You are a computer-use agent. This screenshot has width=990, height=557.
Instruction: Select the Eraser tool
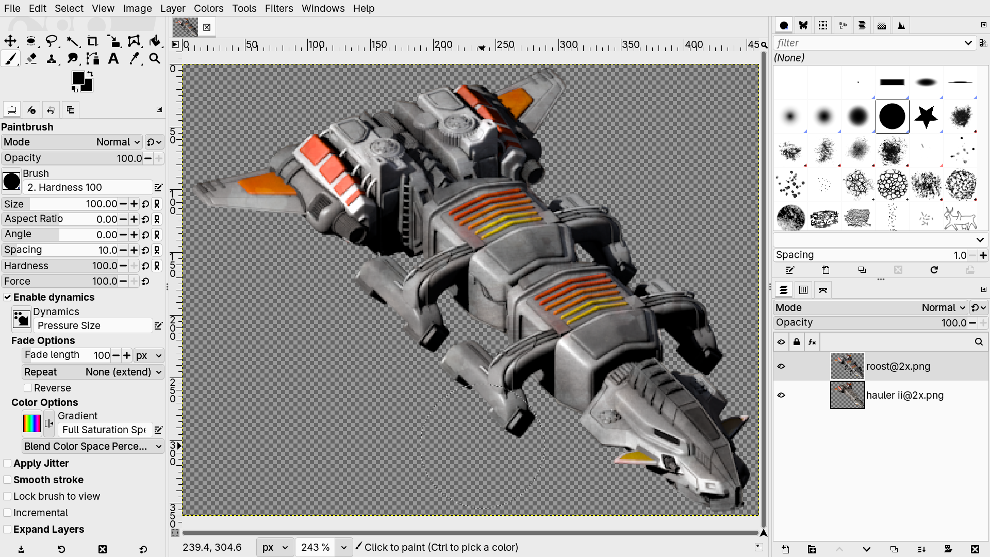pyautogui.click(x=31, y=59)
